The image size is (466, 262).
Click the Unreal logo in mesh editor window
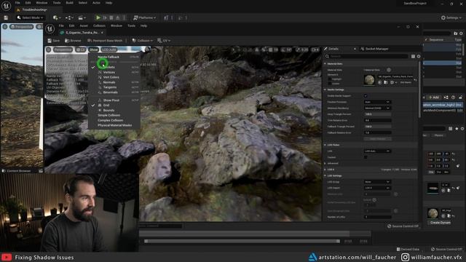[x=50, y=29]
